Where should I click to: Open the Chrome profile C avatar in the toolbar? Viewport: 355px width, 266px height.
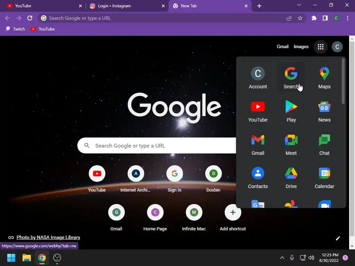pos(336,18)
